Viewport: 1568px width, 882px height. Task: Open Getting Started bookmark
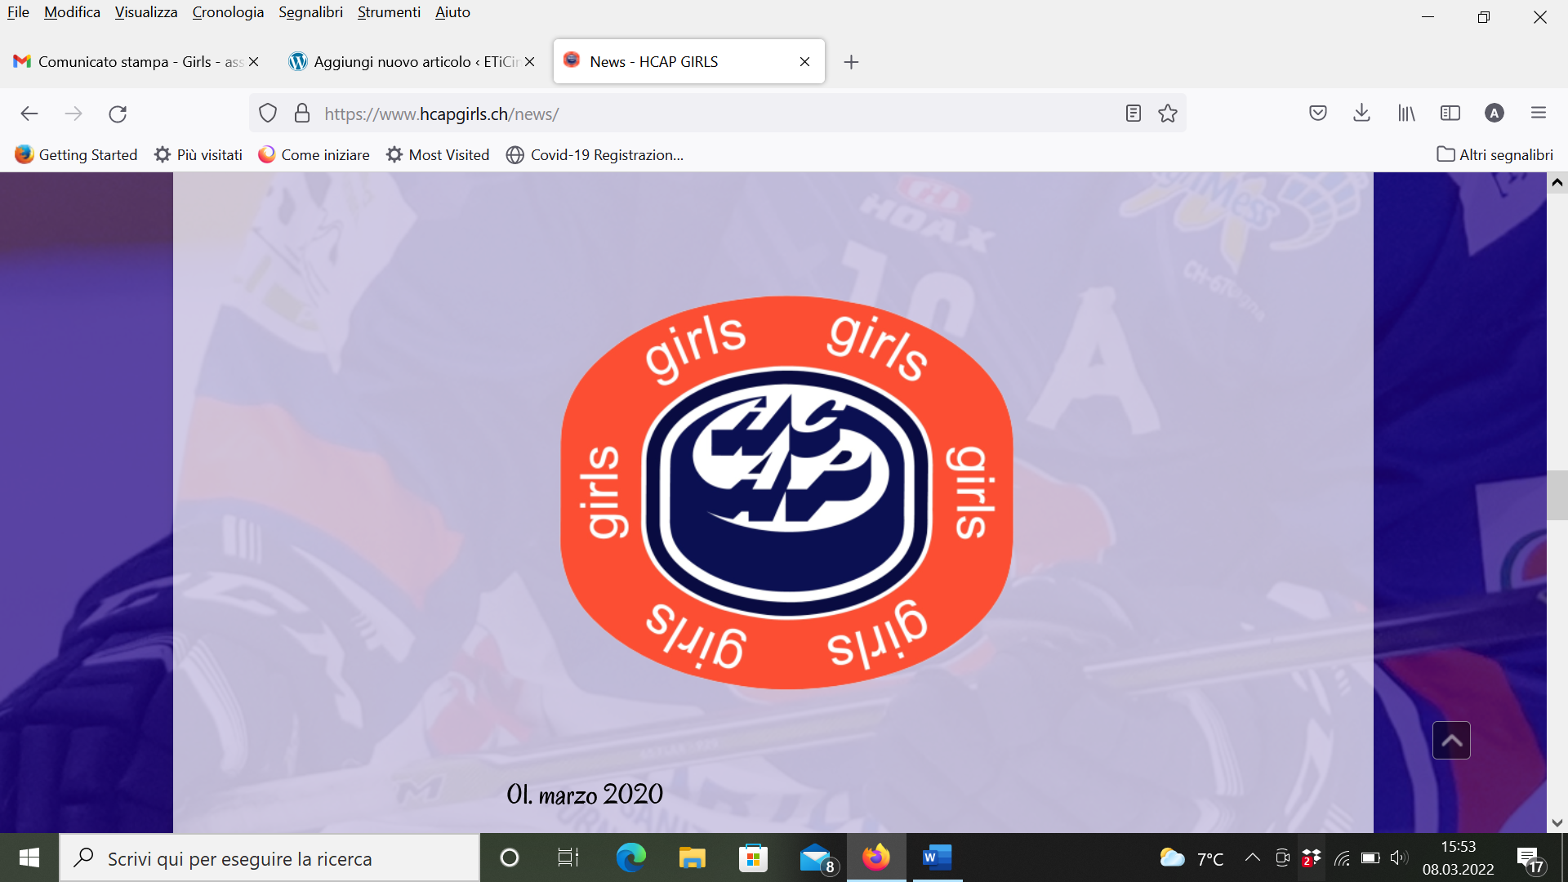[76, 155]
